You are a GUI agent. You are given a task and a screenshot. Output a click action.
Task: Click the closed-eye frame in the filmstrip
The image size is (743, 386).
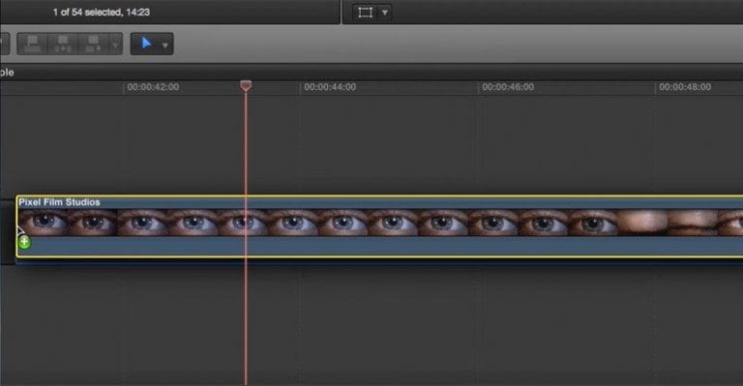pyautogui.click(x=693, y=223)
